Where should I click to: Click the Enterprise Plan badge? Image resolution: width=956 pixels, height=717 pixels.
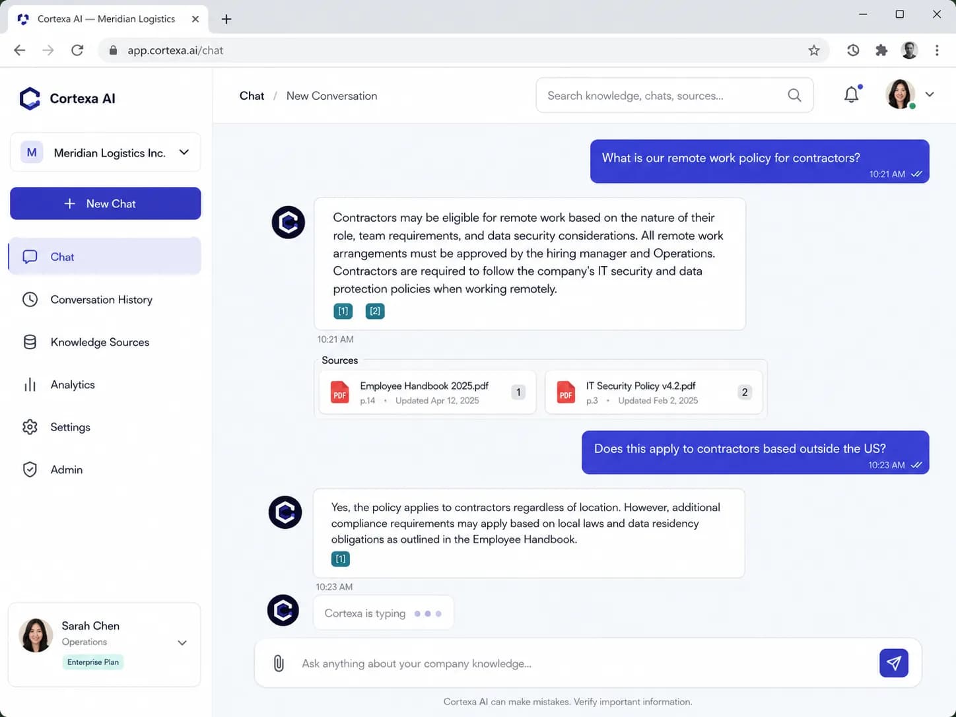(93, 662)
